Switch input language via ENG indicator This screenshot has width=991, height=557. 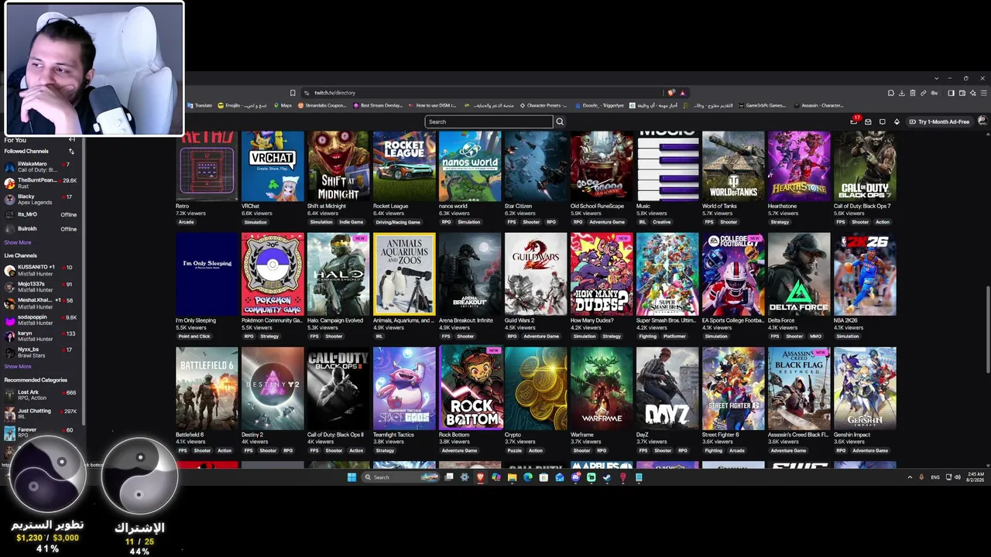tap(935, 477)
